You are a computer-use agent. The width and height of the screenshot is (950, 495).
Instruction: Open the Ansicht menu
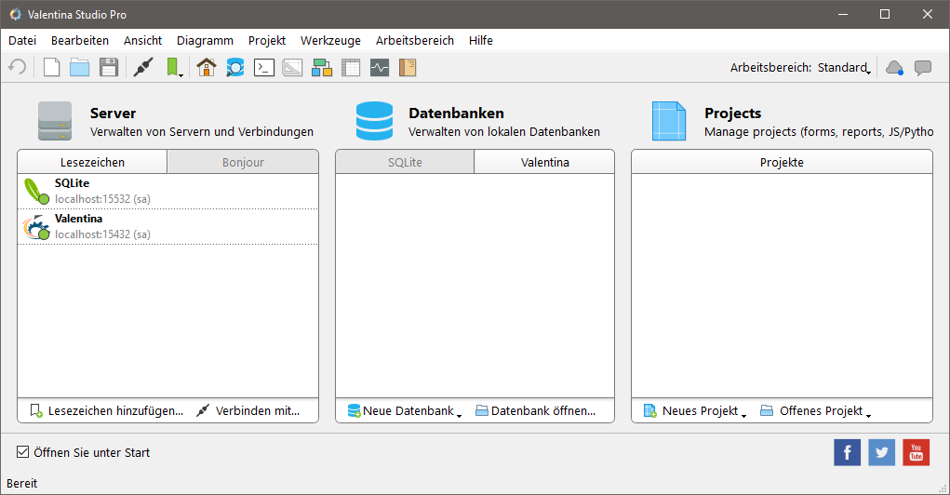point(143,41)
